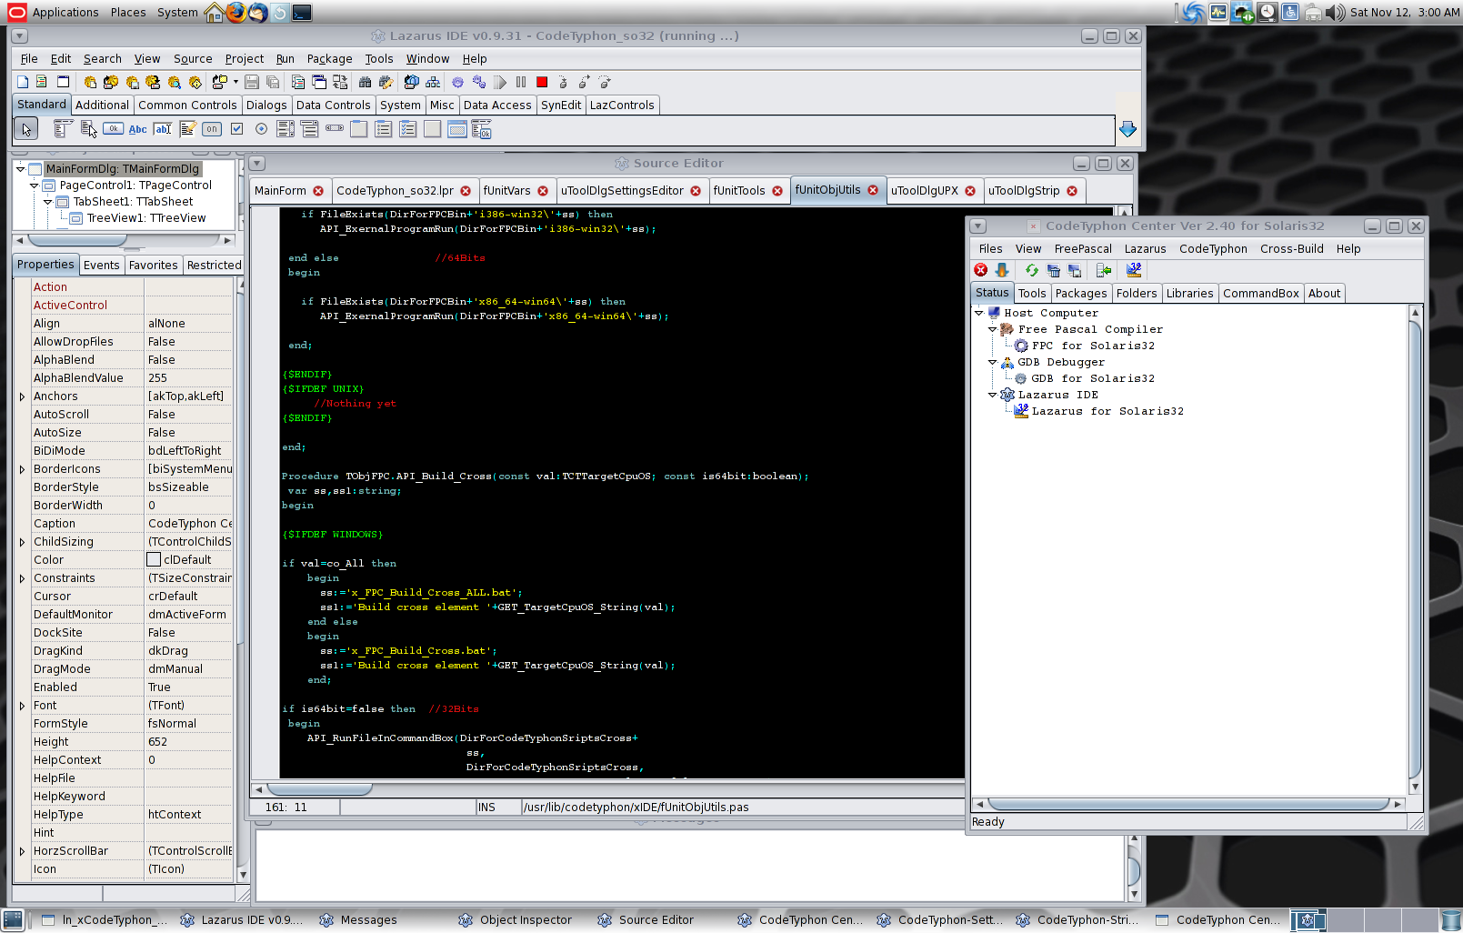Click red stop icon in CodeTyphon Center
The image size is (1463, 933).
[x=980, y=270]
